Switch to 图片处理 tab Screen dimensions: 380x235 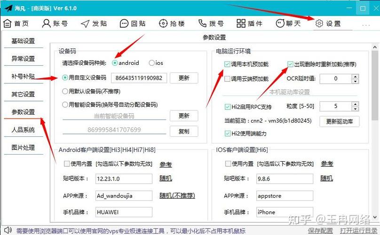[23, 148]
